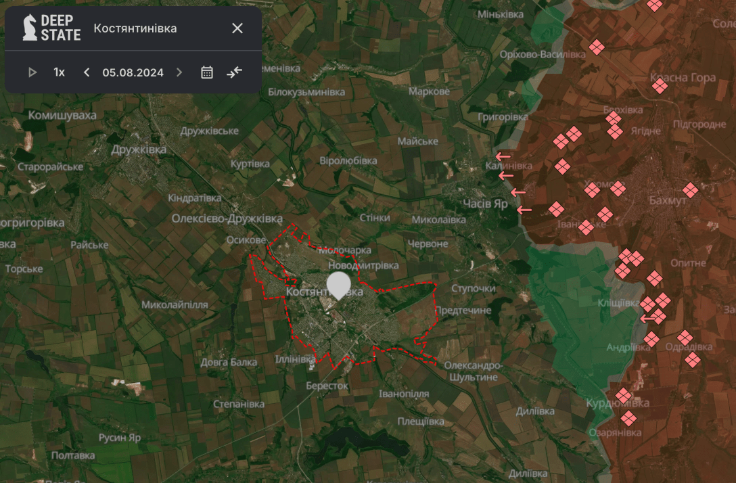Click the green liberated zone near Кліщіївка
The height and width of the screenshot is (483, 736).
coord(575,298)
